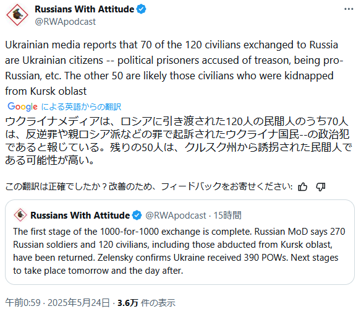This screenshot has width=361, height=314.
Task: Click the blue verified badge beside the main author name
Action: coord(141,9)
